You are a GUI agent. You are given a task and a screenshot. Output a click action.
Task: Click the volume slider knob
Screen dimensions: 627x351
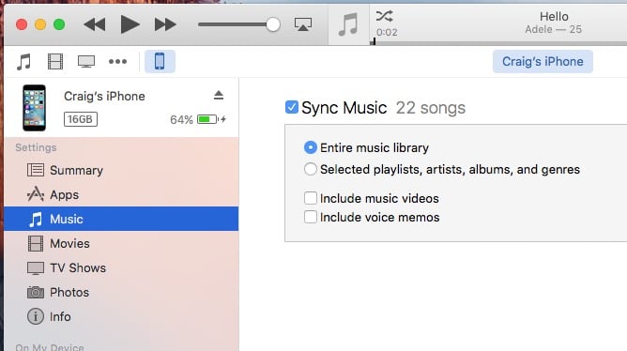273,24
